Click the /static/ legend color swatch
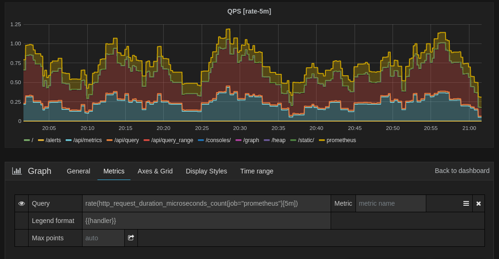Viewport: 499px width, 259px height. 293,140
